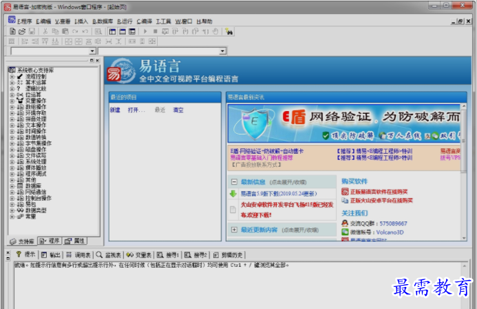Click the first alignment toolbar icon
Screen dimensions: 477x309
click(12, 41)
